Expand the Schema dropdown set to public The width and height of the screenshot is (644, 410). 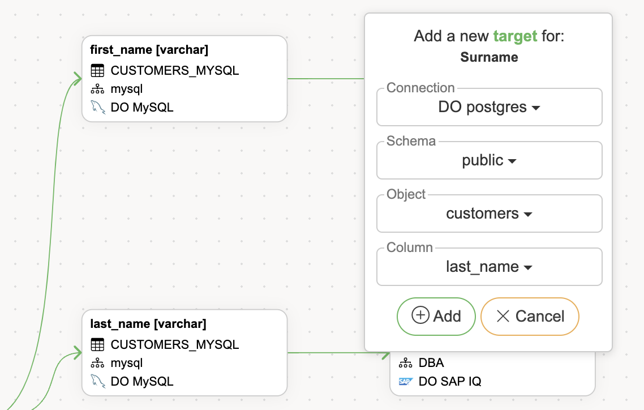coord(489,160)
